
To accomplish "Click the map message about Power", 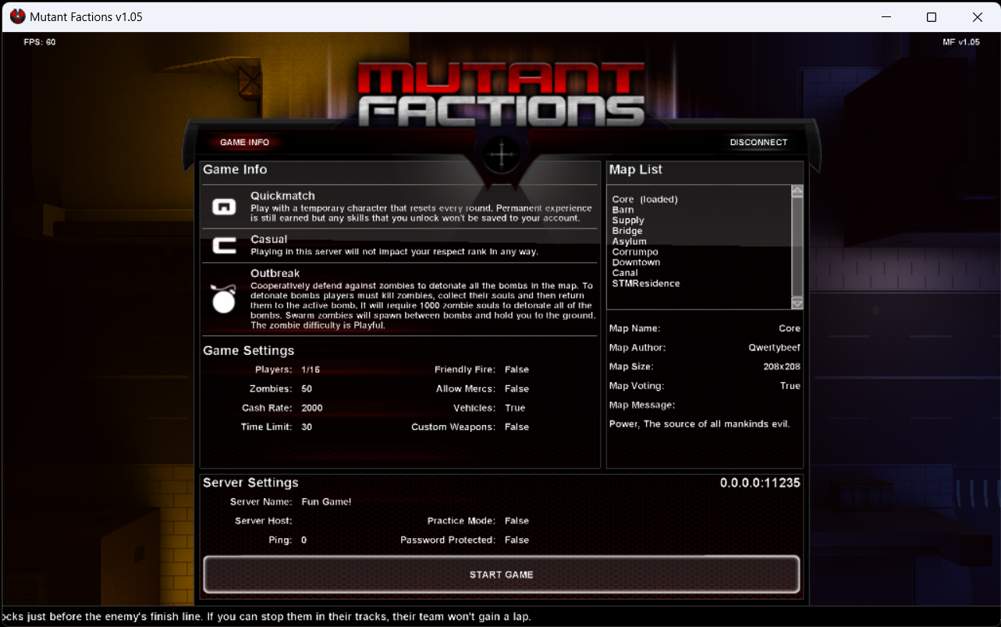I will pos(700,424).
